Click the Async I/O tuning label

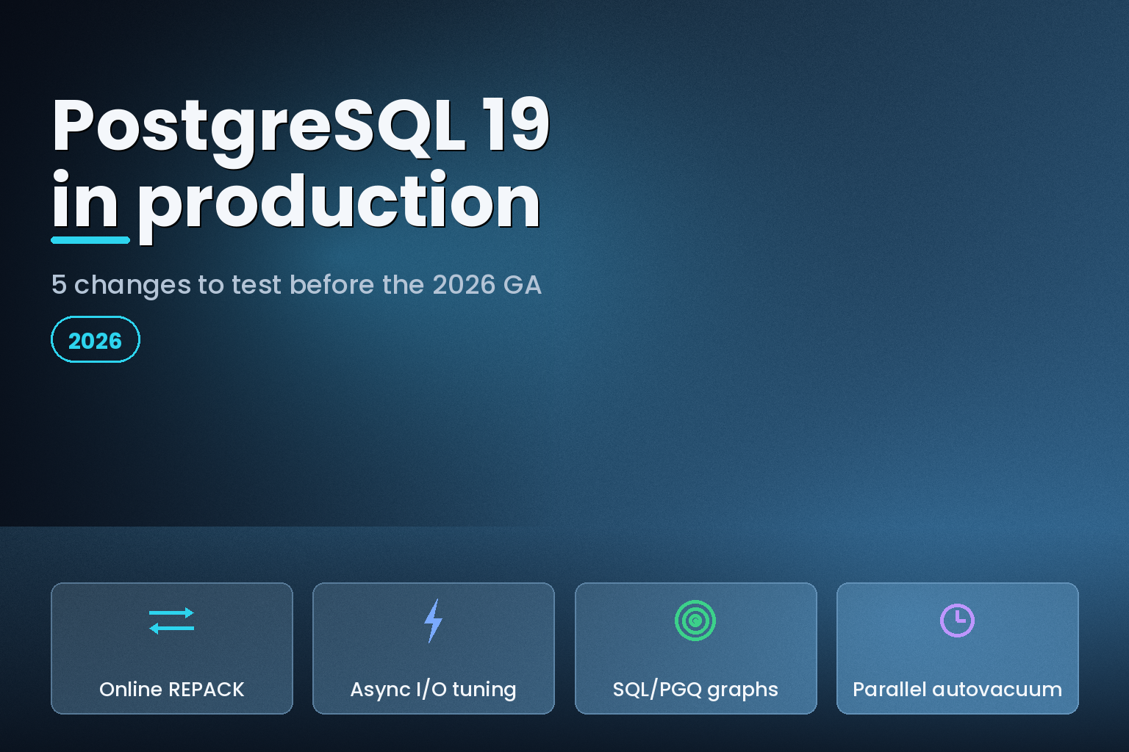click(x=433, y=689)
